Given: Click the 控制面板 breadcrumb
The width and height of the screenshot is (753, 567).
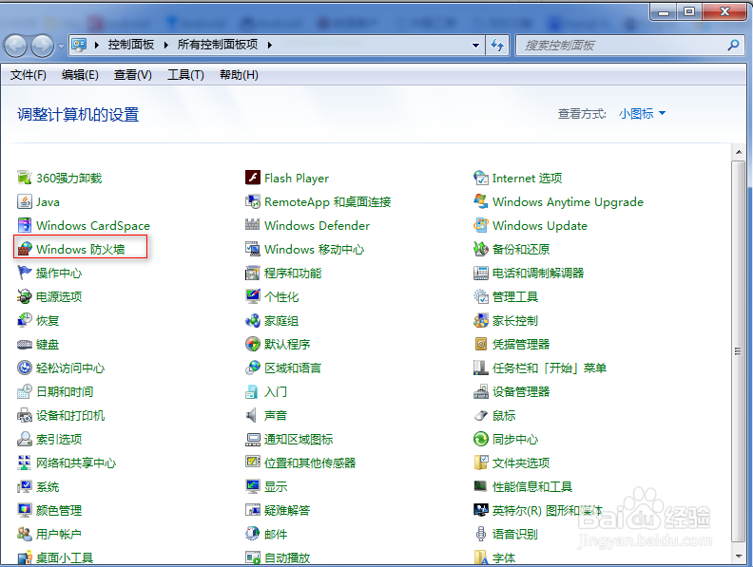Looking at the screenshot, I should [131, 45].
